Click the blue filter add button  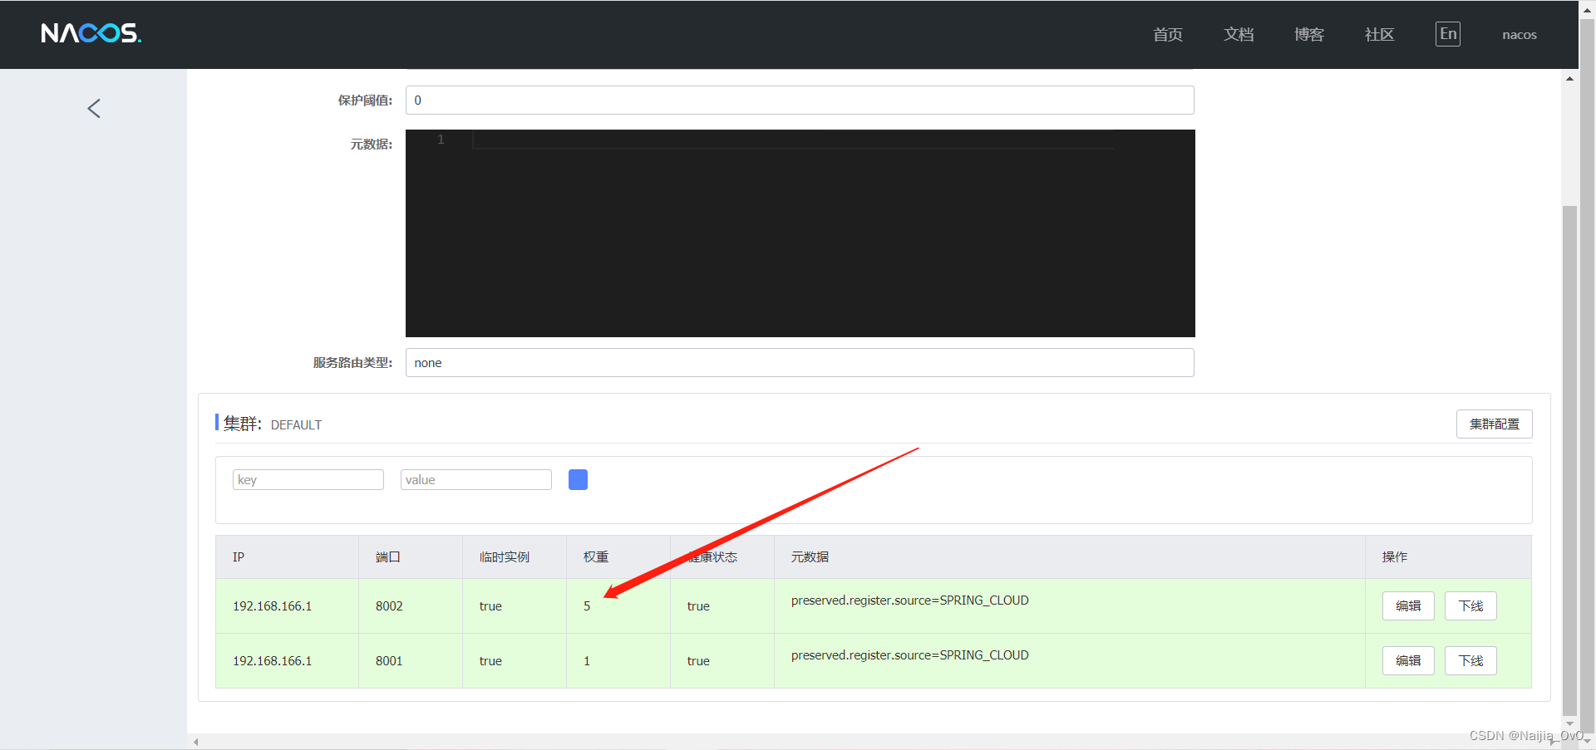pyautogui.click(x=578, y=479)
